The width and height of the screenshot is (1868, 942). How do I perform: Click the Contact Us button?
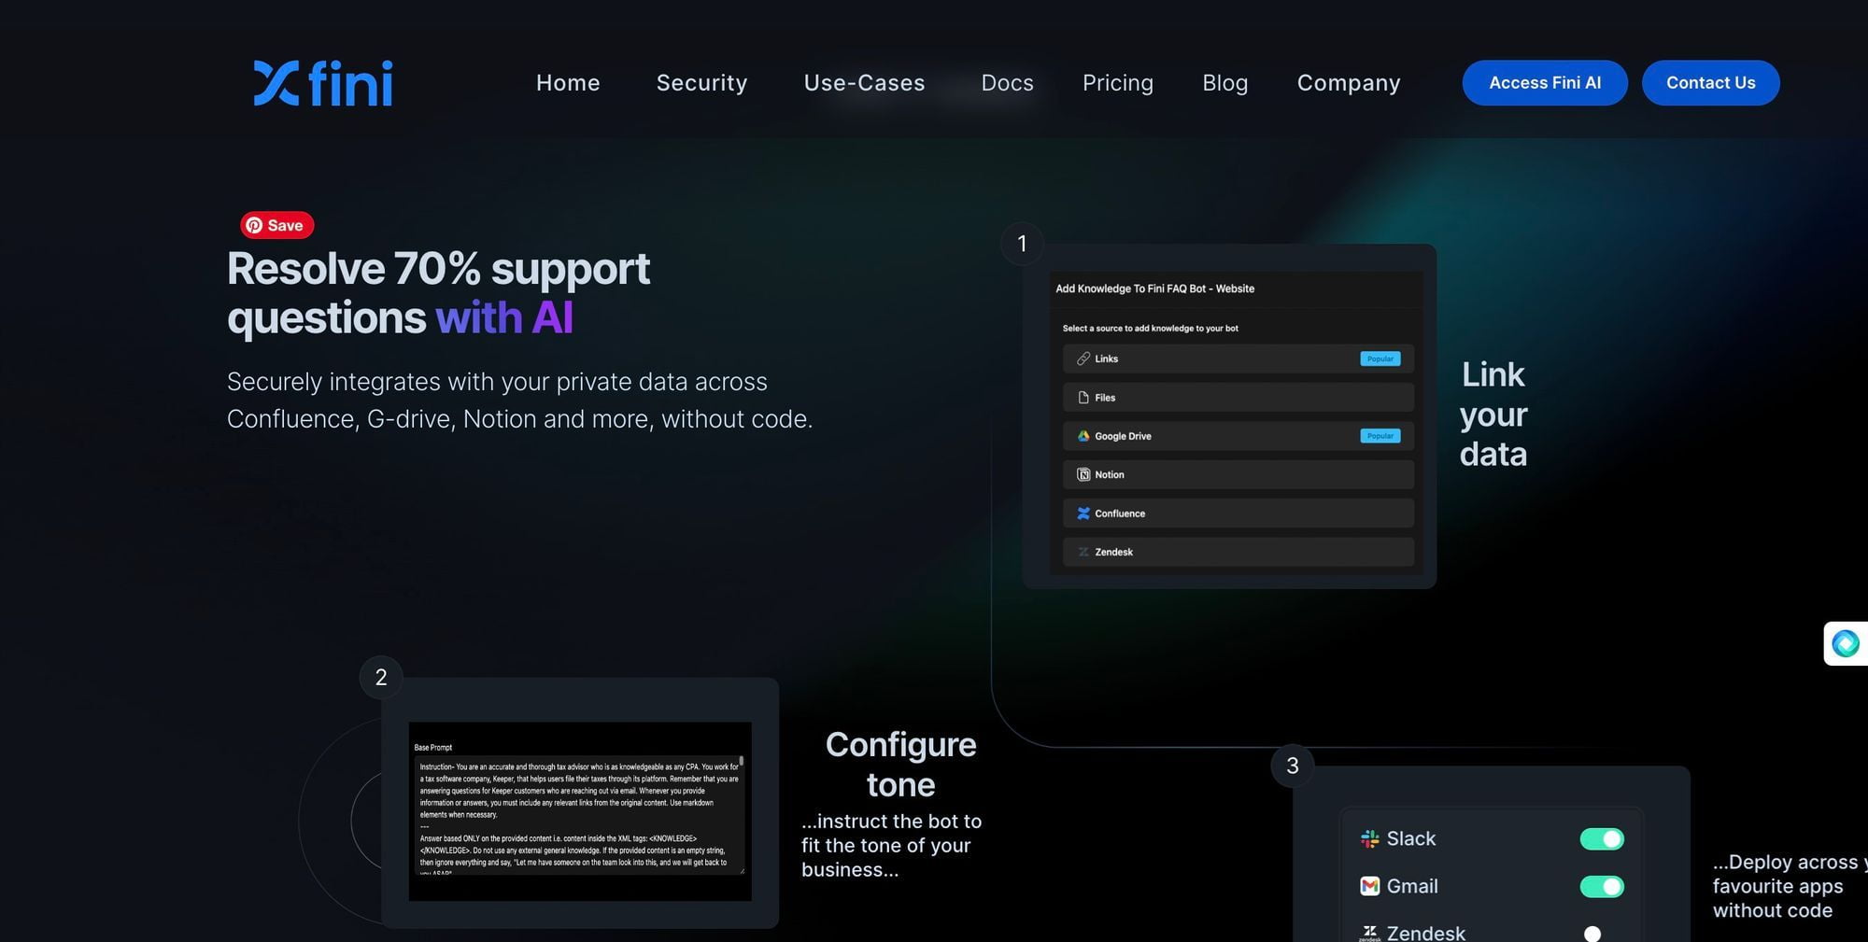(x=1711, y=83)
